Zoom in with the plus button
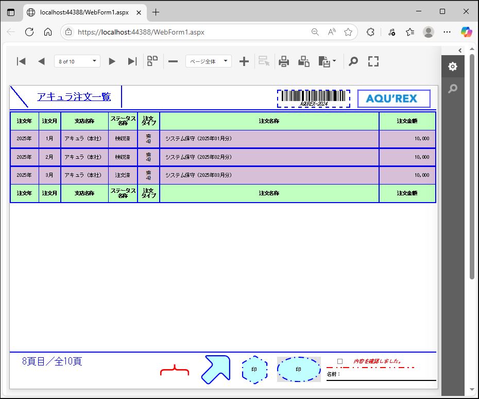The image size is (479, 399). pyautogui.click(x=244, y=61)
